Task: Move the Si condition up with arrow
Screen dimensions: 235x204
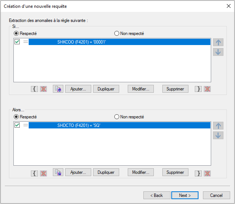Action: pyautogui.click(x=218, y=42)
